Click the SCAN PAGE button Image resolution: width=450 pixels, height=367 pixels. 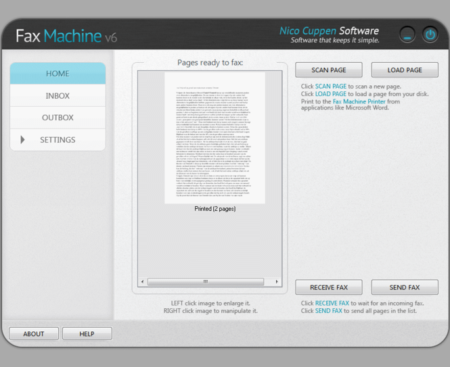[329, 70]
